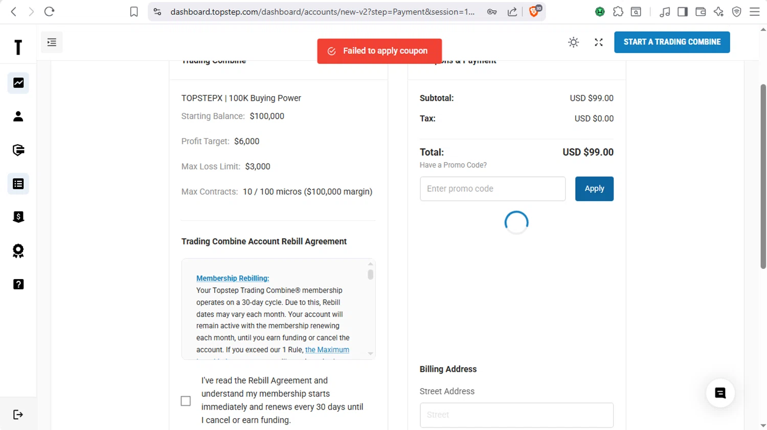Screen dimensions: 767x430
Task: Click Start a Trading Combine button
Action: pyautogui.click(x=672, y=42)
